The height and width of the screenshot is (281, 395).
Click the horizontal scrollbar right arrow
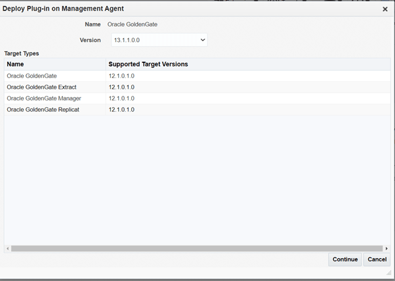click(386, 249)
